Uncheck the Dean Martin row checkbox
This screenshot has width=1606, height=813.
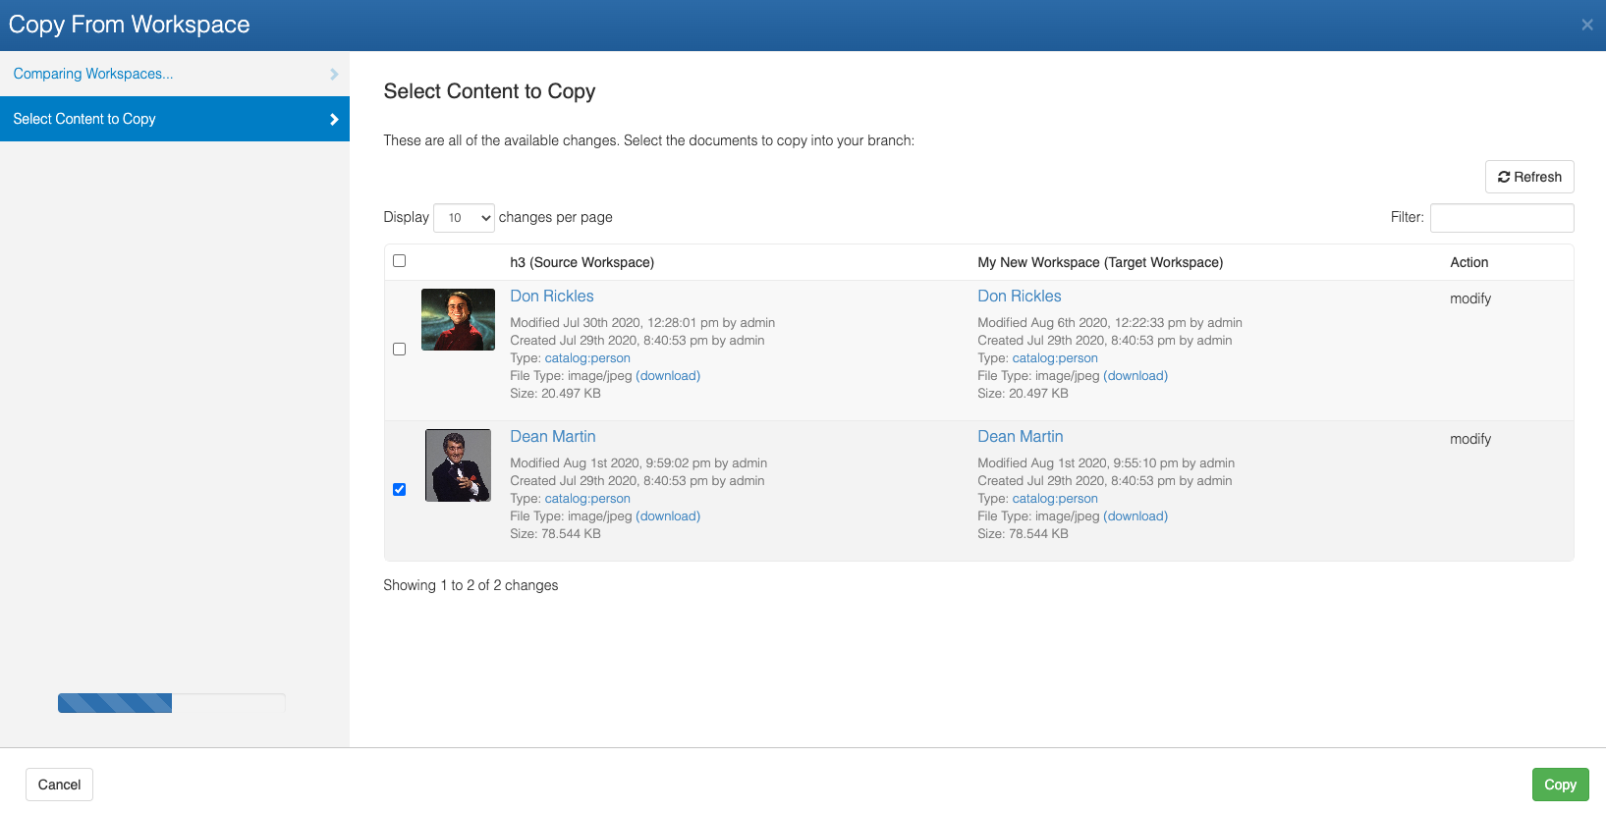(399, 490)
